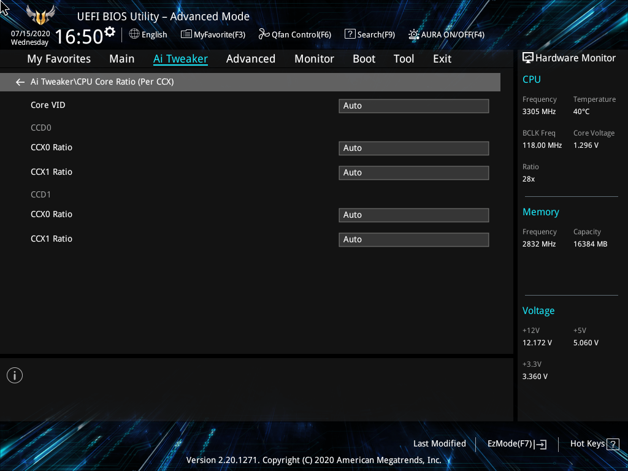Click the Qfan fan icon

pyautogui.click(x=264, y=34)
